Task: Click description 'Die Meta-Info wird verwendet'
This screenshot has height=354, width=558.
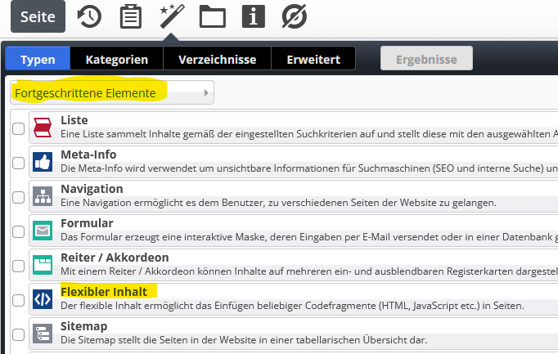Action: tap(309, 168)
